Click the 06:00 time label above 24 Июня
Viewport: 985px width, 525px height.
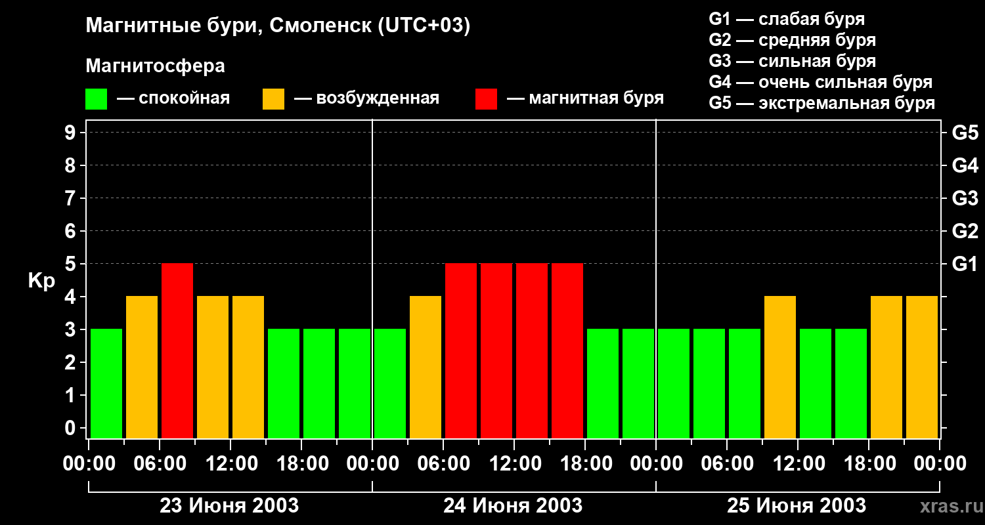(443, 464)
